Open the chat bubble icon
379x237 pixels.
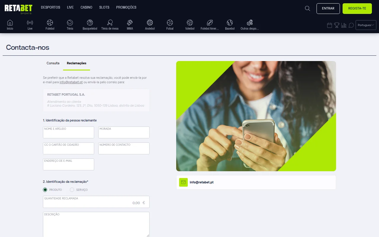351,25
